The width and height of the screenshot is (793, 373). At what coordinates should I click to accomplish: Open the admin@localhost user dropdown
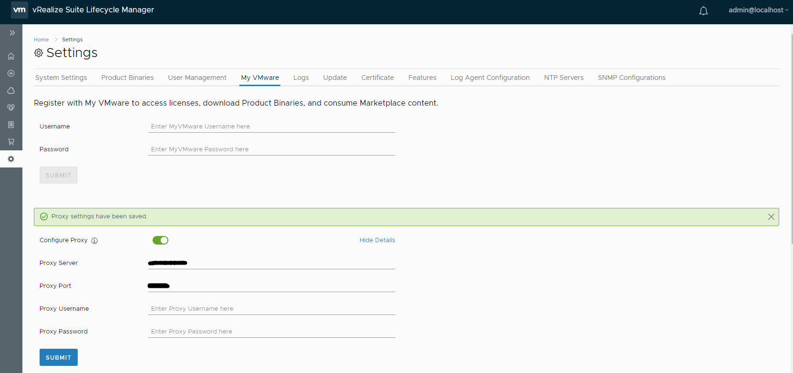click(758, 10)
